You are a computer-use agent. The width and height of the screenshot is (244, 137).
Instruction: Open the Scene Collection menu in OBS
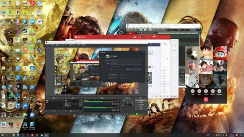(x=72, y=45)
